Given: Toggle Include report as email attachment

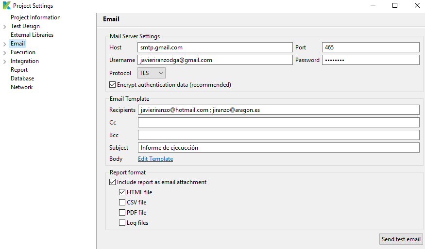Looking at the screenshot, I should coord(113,182).
